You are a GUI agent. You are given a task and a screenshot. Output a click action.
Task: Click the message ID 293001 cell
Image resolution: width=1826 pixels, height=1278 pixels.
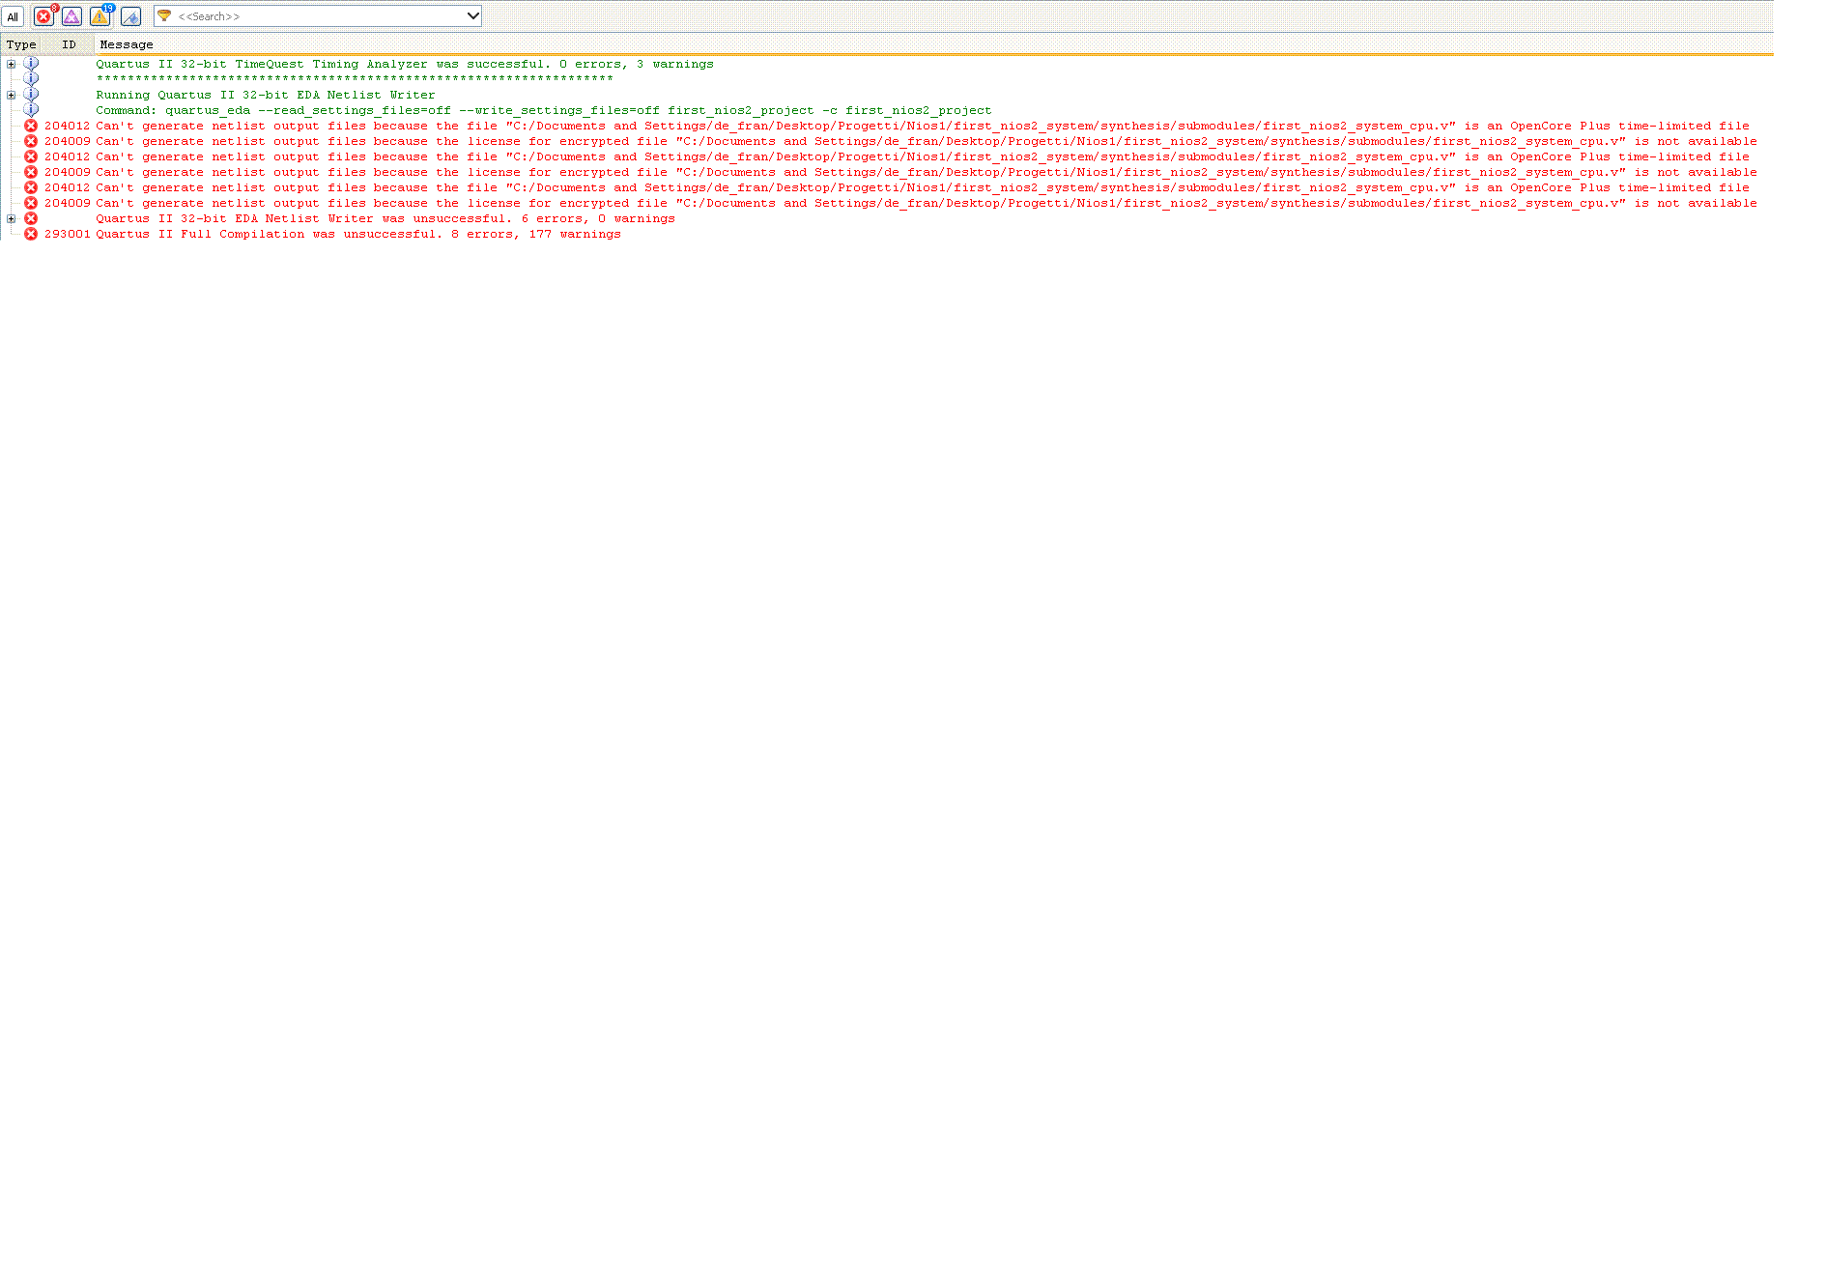pos(67,234)
